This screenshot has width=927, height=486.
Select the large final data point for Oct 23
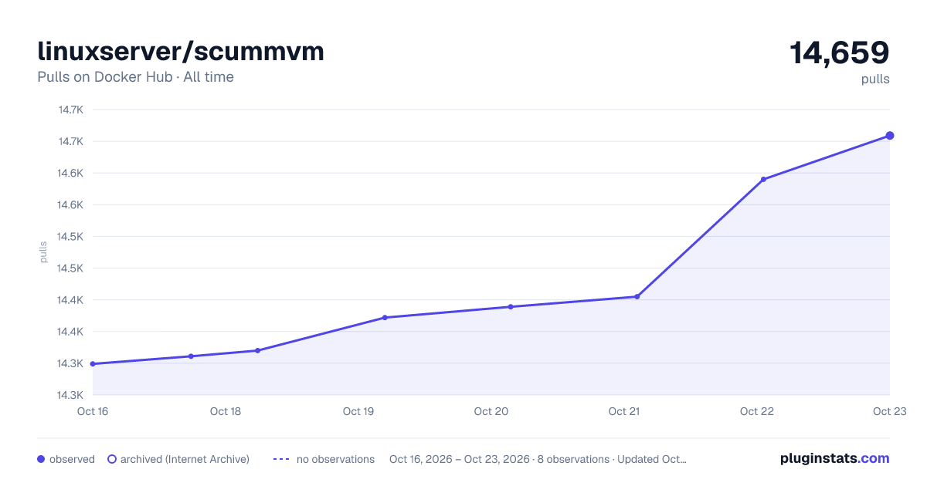pos(890,136)
